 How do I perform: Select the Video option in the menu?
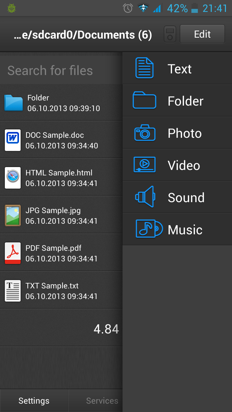pos(177,165)
